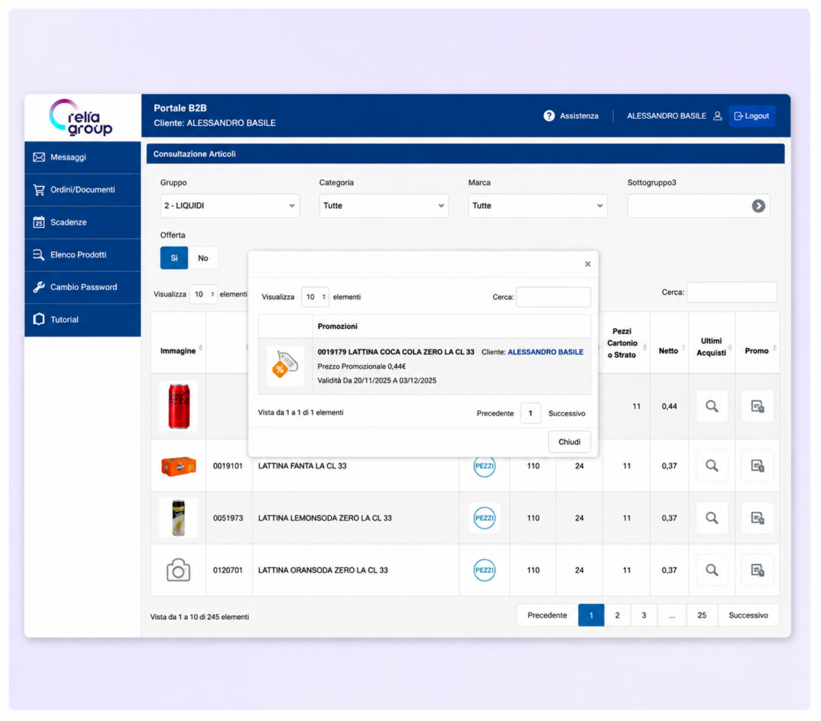Open Promo icon for ORANSODA ZERO row

757,569
